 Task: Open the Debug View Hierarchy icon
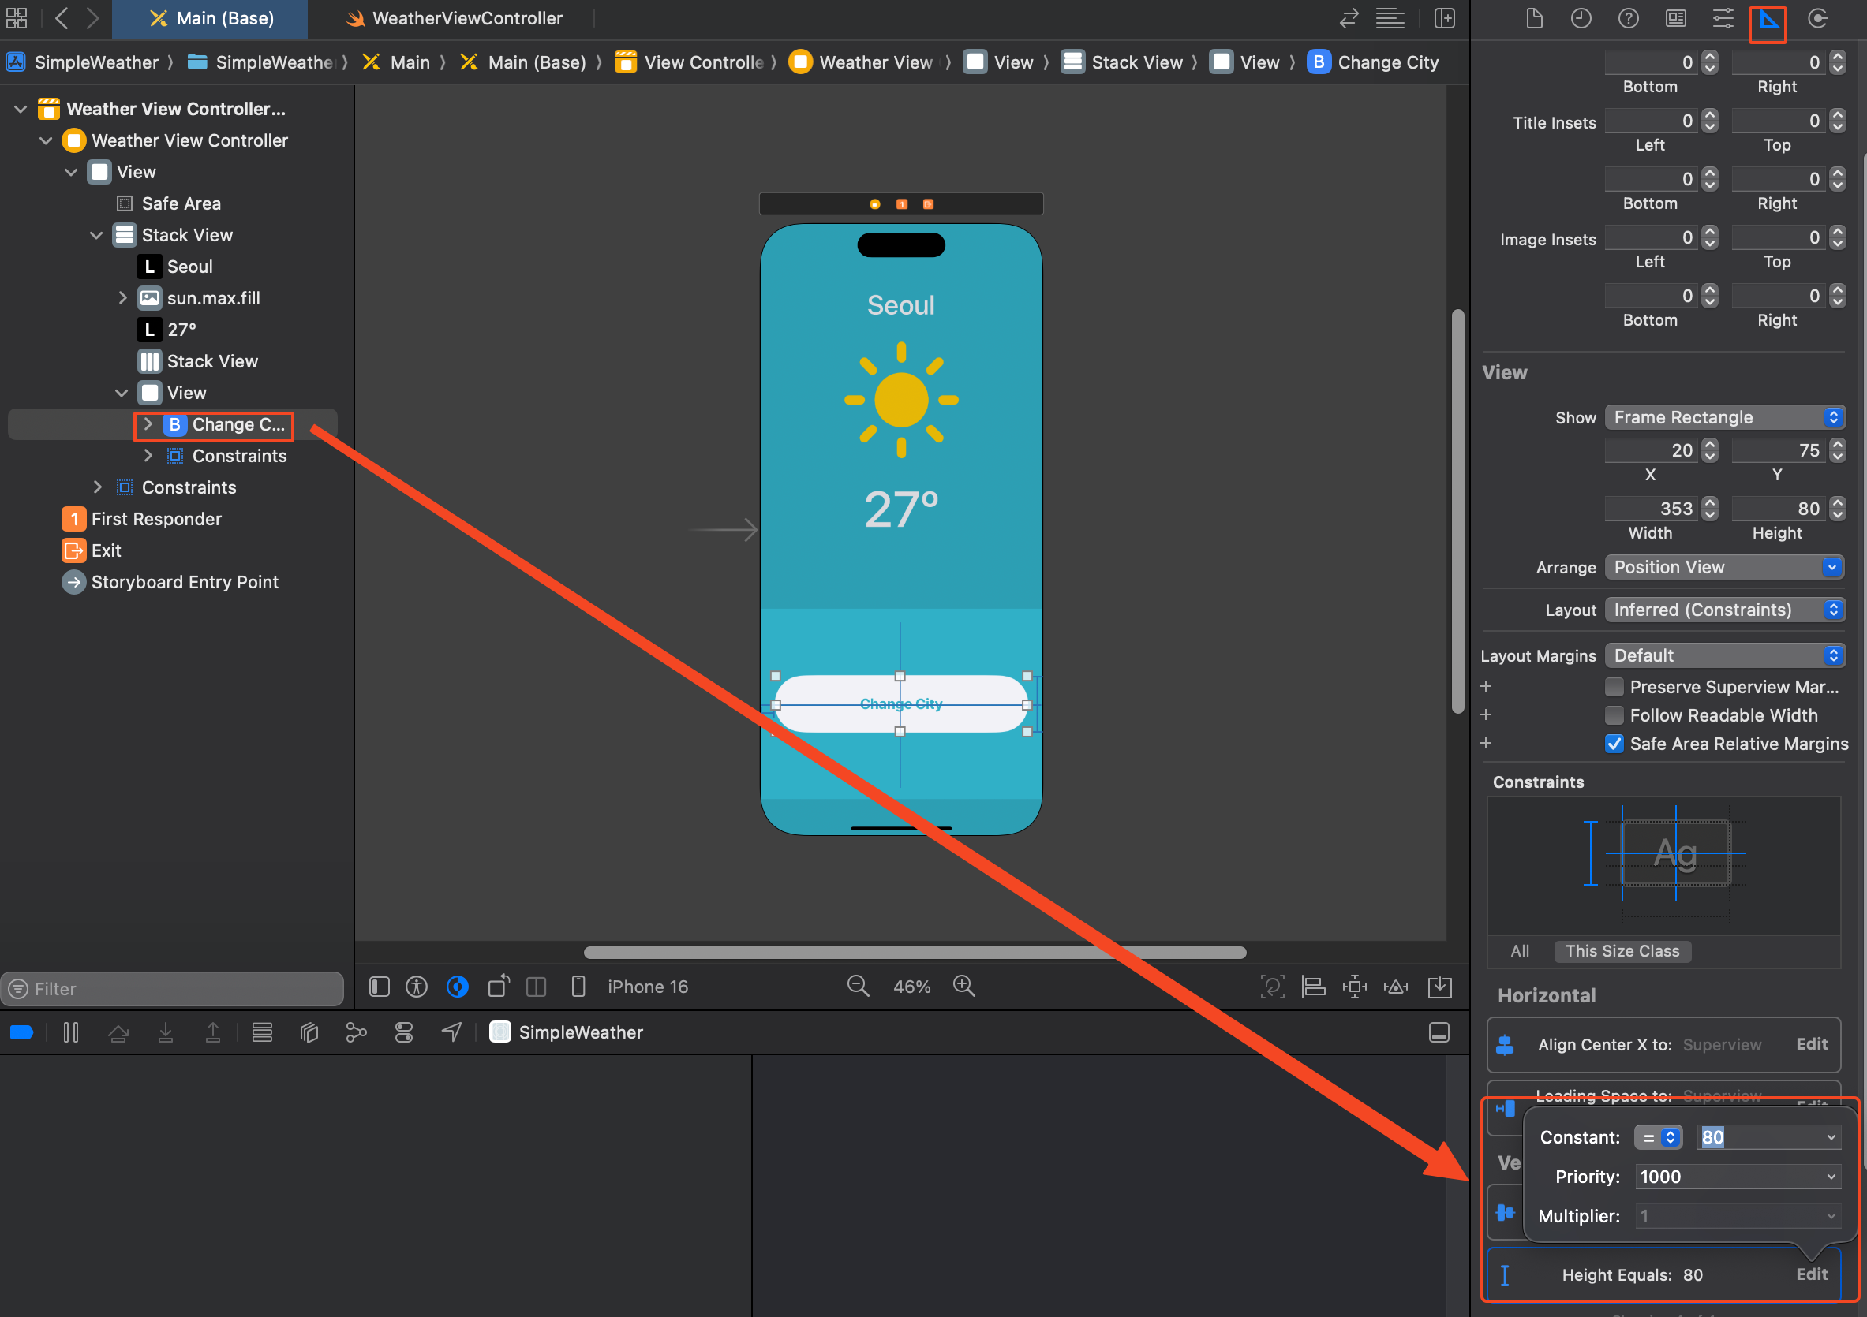point(309,1032)
